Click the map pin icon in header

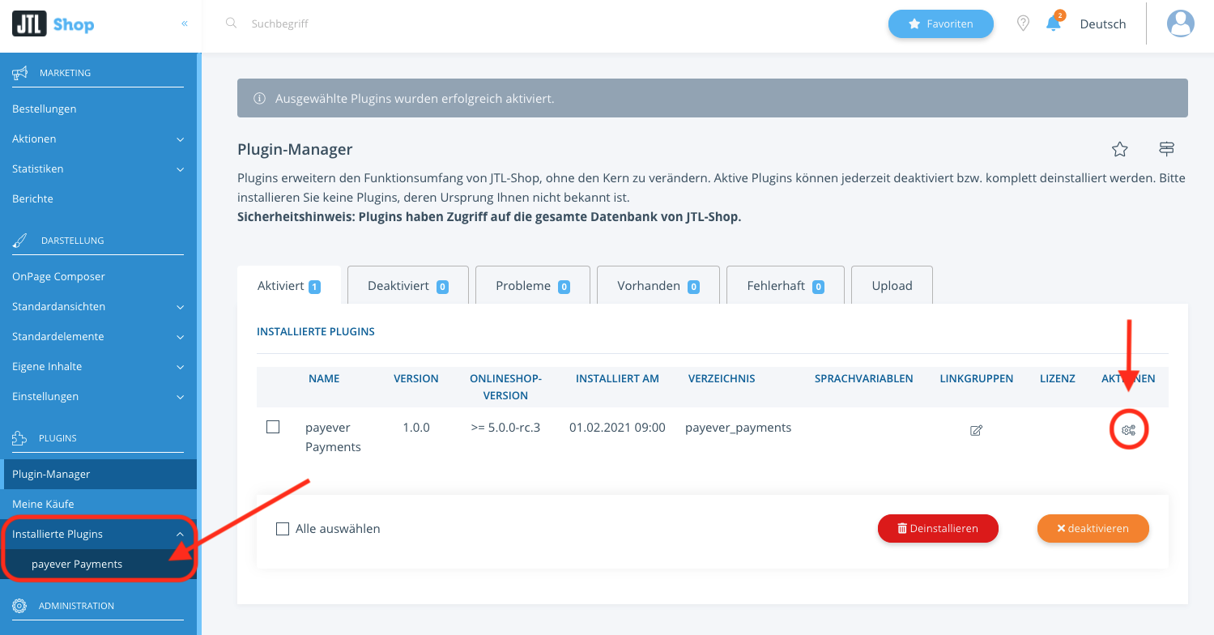[x=1023, y=23]
